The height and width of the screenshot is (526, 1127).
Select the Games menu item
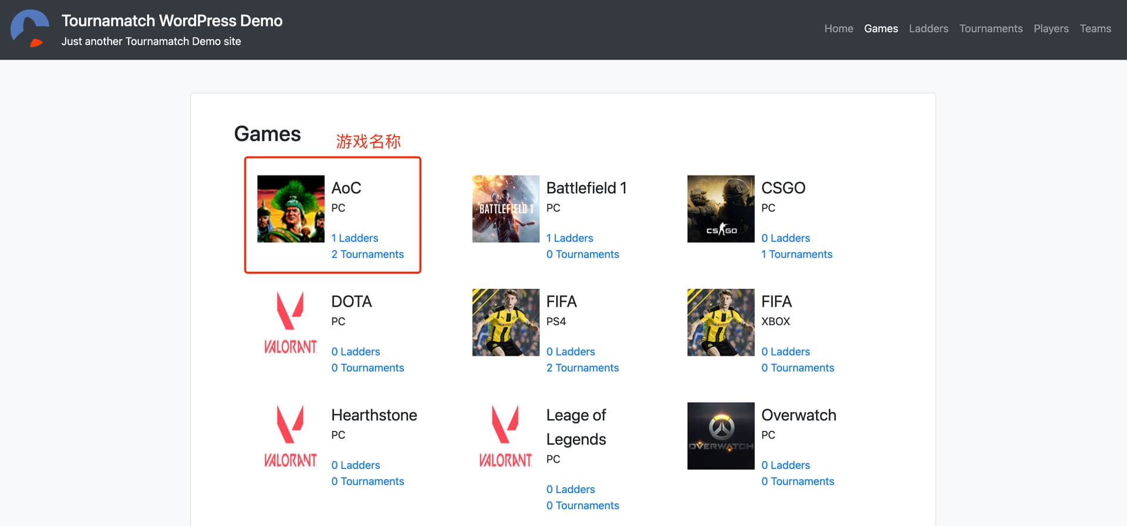click(880, 29)
